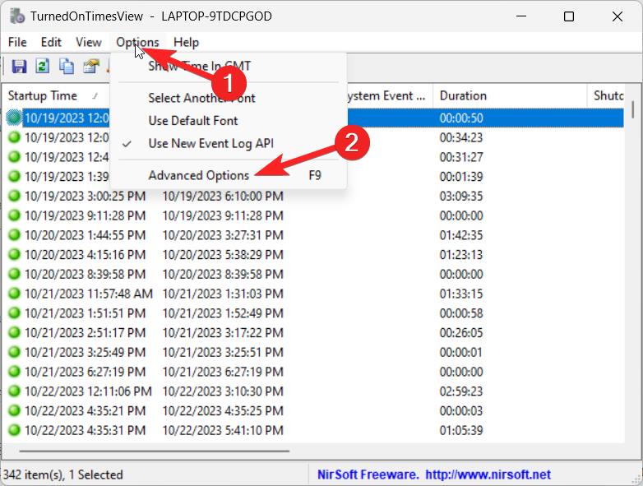Open the File menu
The width and height of the screenshot is (643, 486).
point(17,42)
